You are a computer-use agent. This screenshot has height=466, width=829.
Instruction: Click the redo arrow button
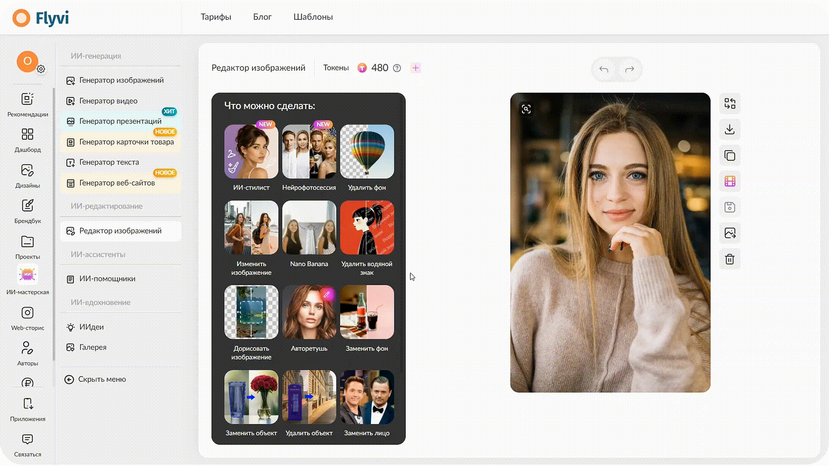(630, 69)
